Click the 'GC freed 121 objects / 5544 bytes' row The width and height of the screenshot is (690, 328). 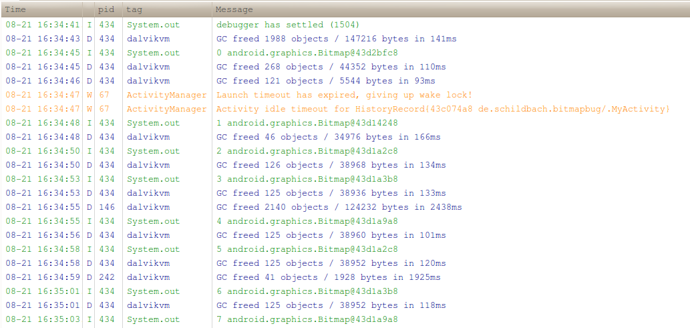coord(345,81)
